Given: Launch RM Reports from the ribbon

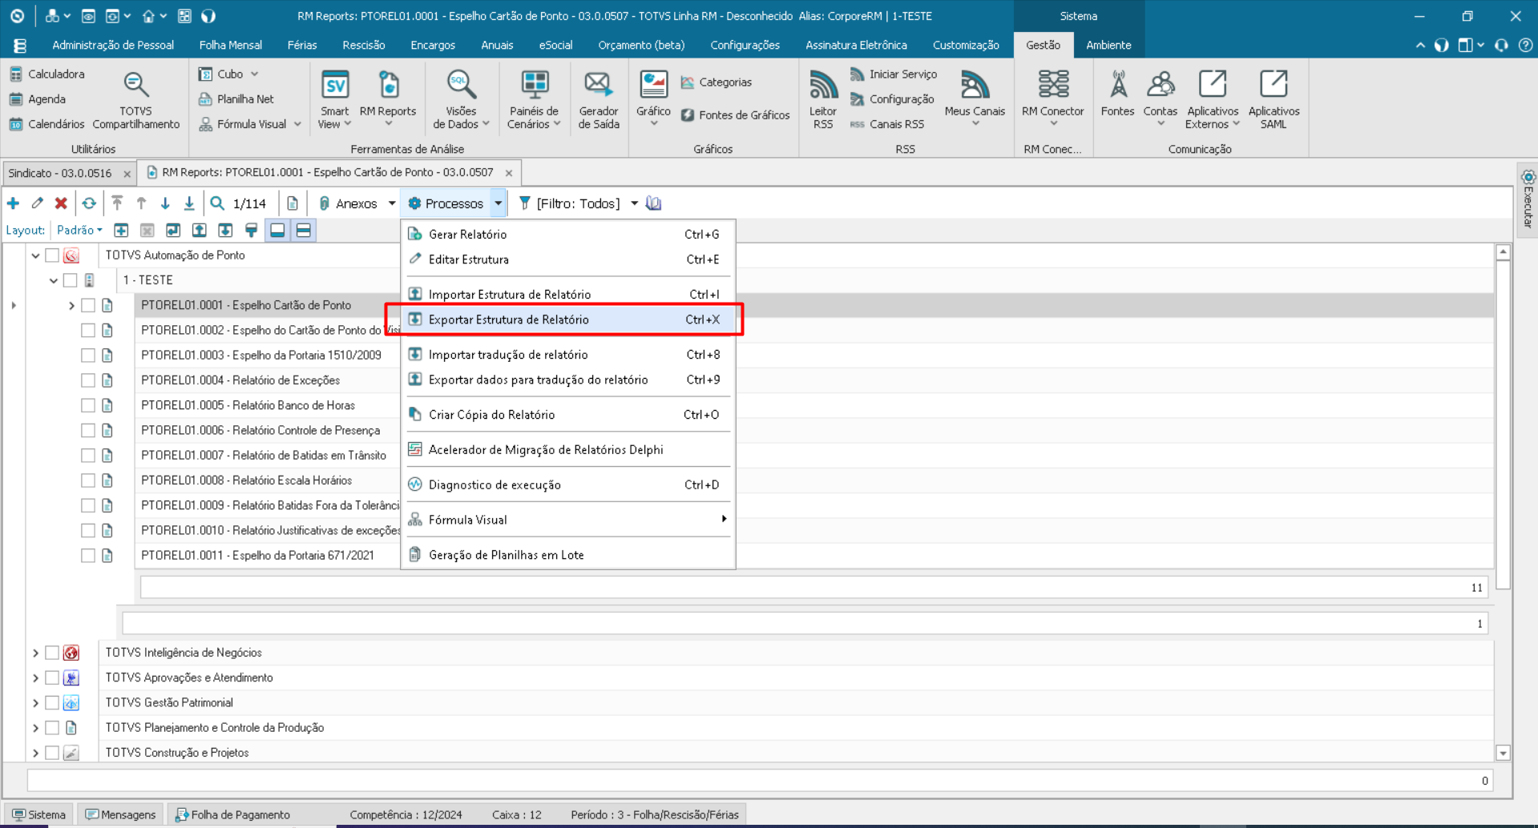Looking at the screenshot, I should tap(388, 99).
